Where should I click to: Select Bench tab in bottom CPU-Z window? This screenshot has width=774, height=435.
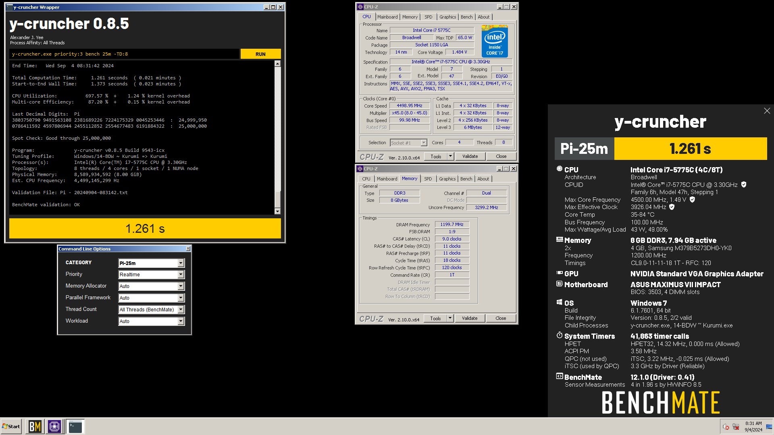click(466, 179)
